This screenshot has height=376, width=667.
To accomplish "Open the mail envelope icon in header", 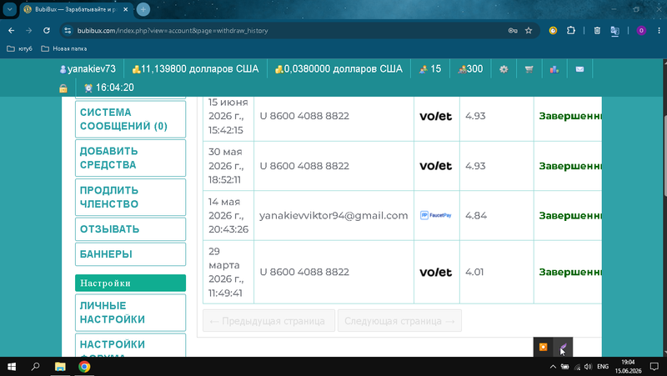I will [579, 69].
